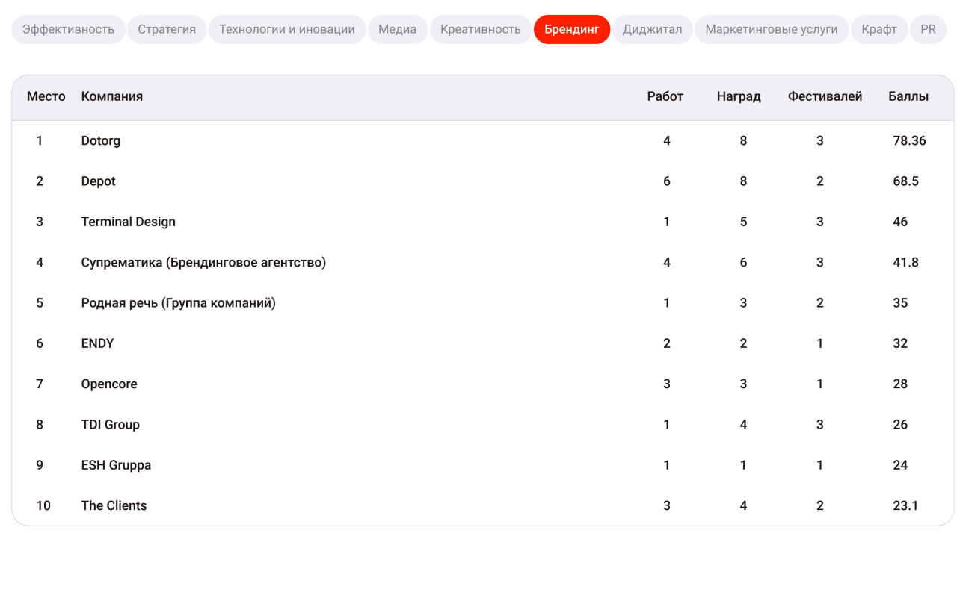Click the Наград column header
This screenshot has width=957, height=598.
coord(739,96)
